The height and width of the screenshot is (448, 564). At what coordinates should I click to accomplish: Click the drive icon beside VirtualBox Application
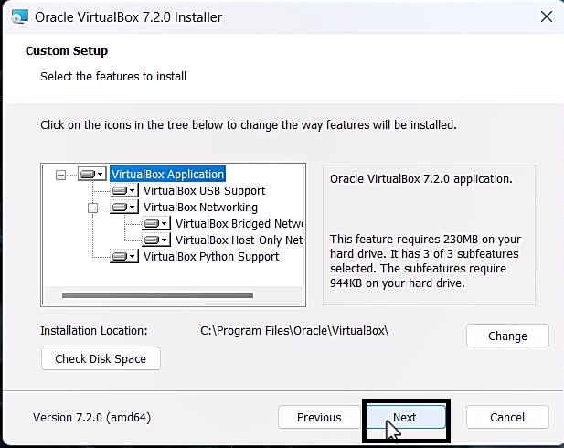coord(92,175)
